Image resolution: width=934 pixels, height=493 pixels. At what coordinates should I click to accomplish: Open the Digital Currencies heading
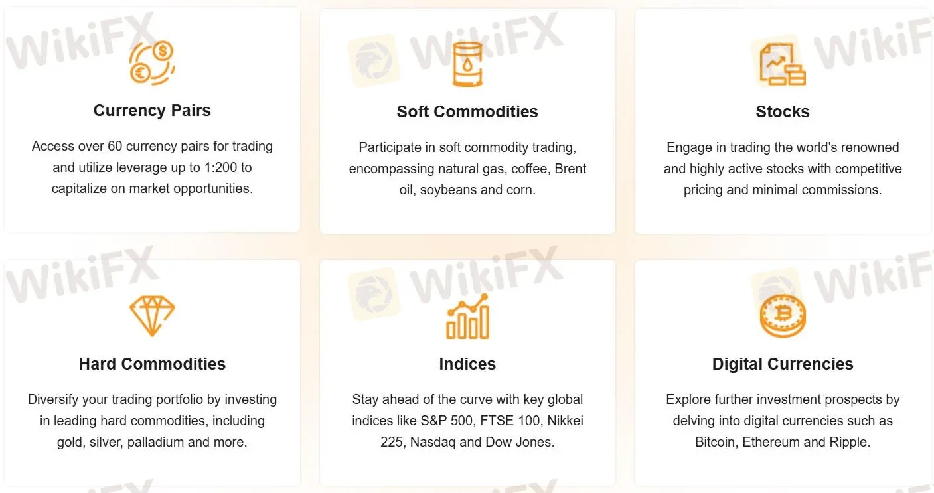783,364
